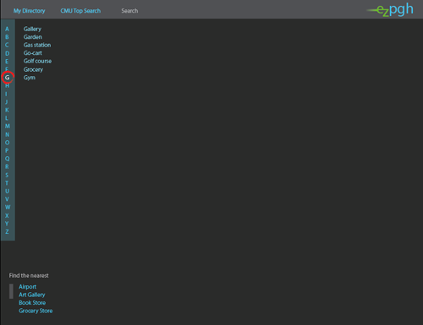Click the nearest-list scrollbar thumb
423x325 pixels.
11,291
